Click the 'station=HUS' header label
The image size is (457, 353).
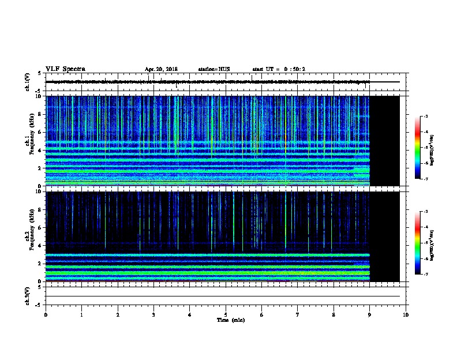coord(214,69)
